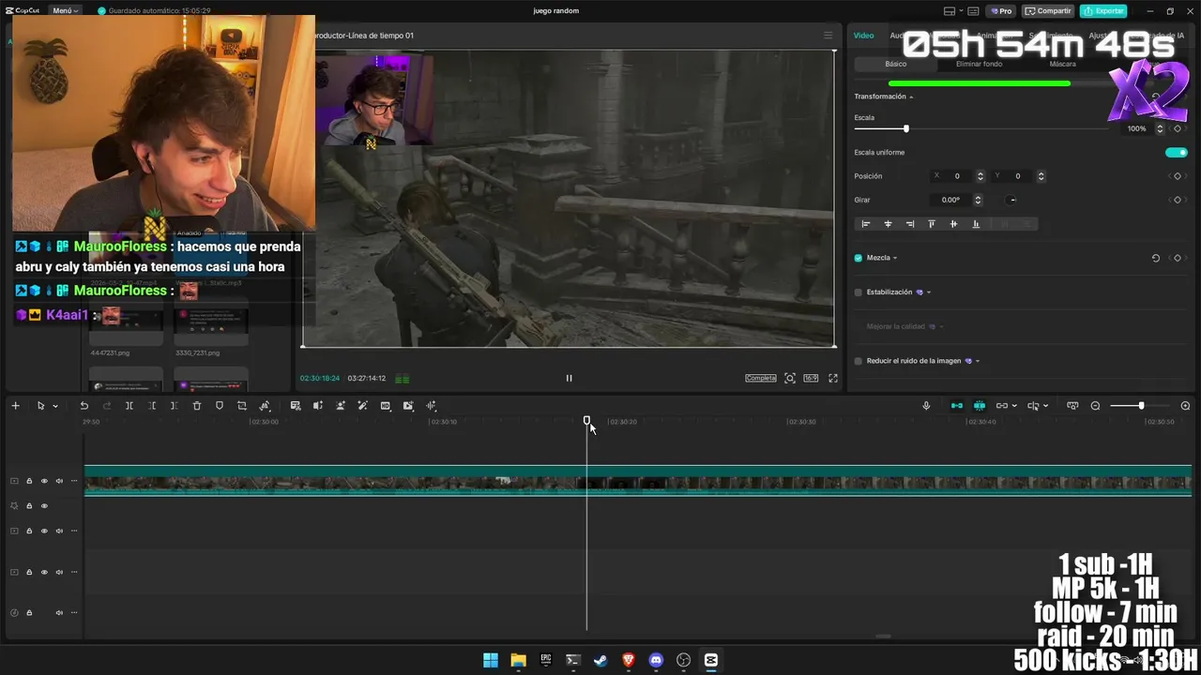The width and height of the screenshot is (1201, 675).
Task: Click fullscreen icon in preview player
Action: [833, 379]
